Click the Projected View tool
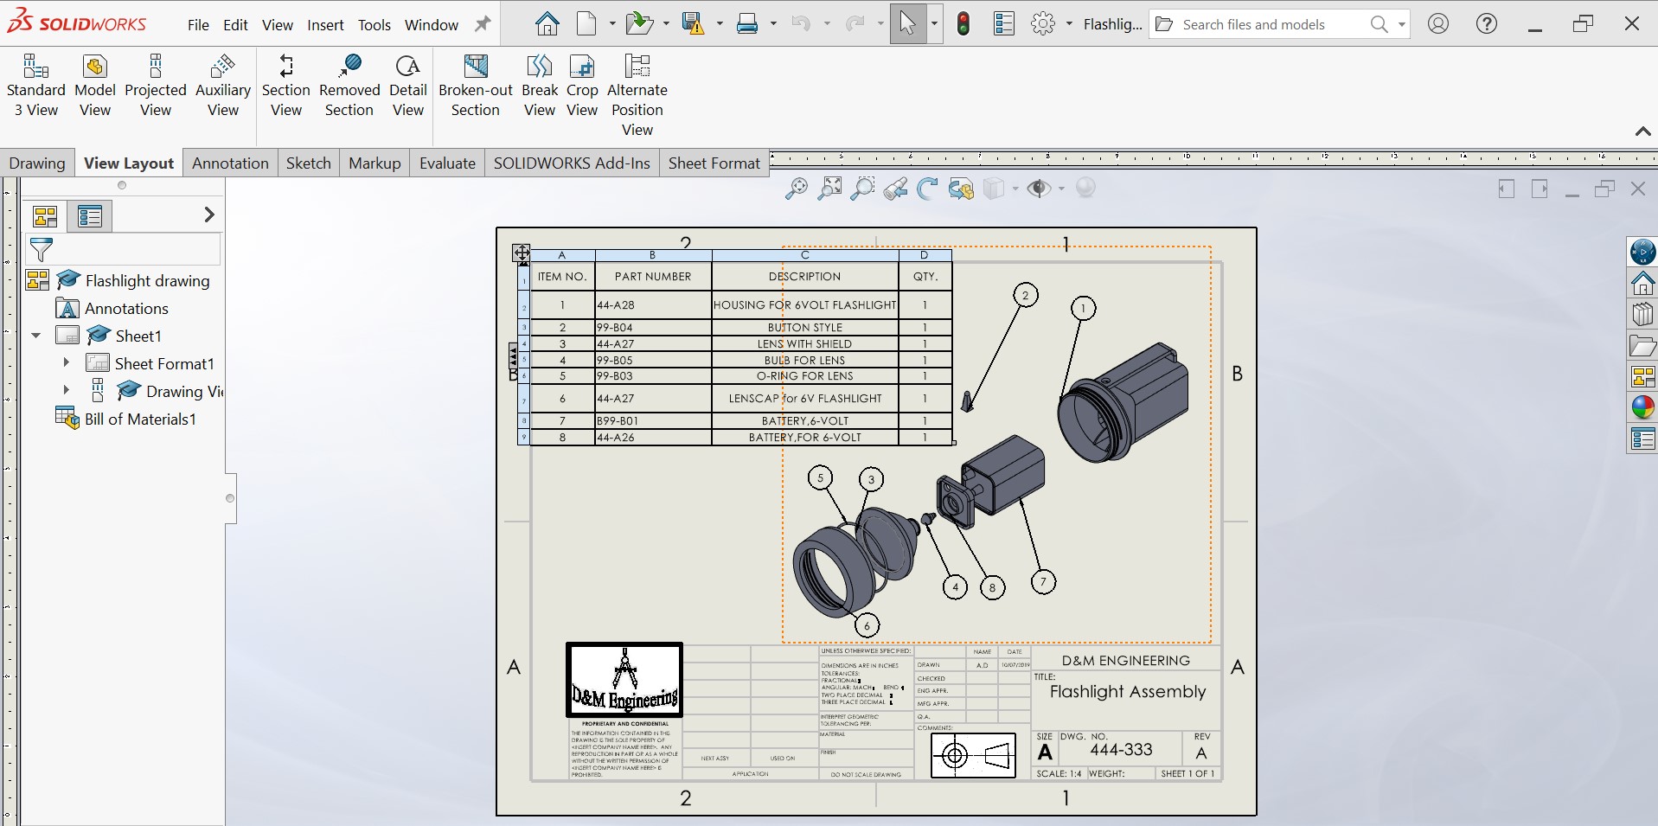Screen dimensions: 1658x826 tap(156, 86)
